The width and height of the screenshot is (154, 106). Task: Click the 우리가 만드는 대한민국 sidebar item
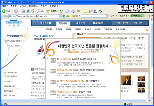[x=13, y=41]
